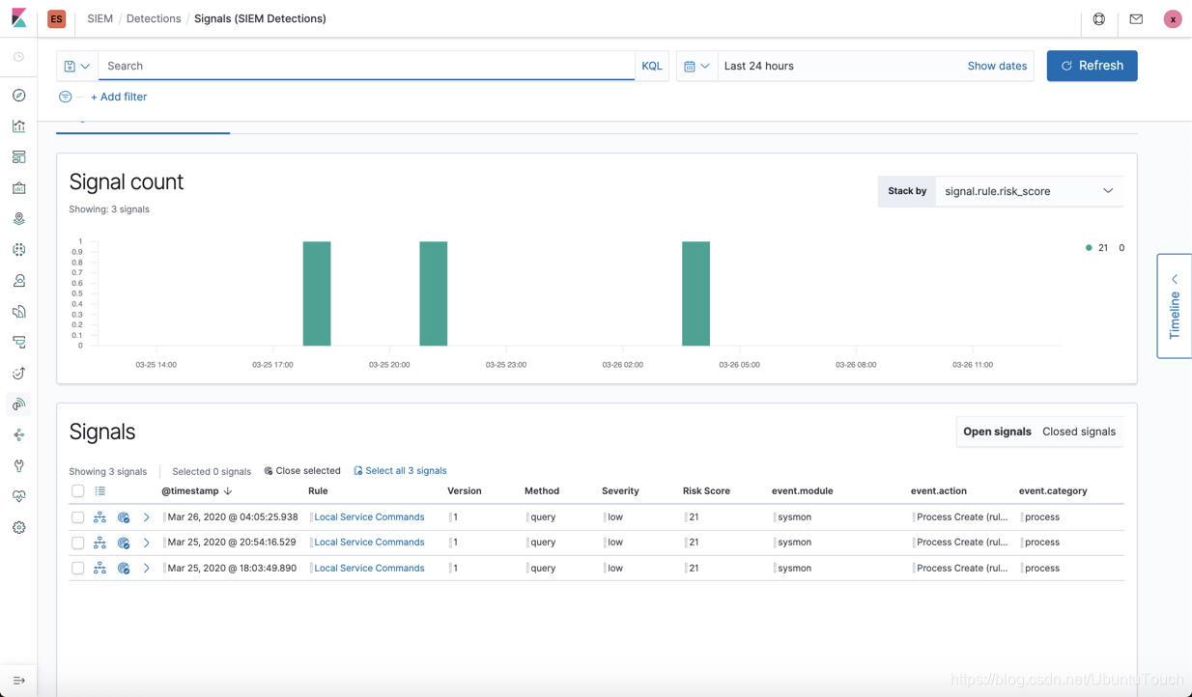This screenshot has height=697, width=1192.
Task: Tick the header select-all checkbox
Action: click(77, 491)
